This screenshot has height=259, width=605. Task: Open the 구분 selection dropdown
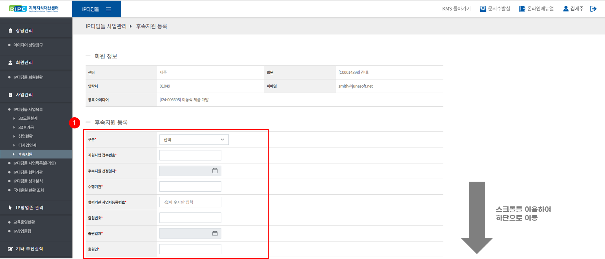point(194,140)
